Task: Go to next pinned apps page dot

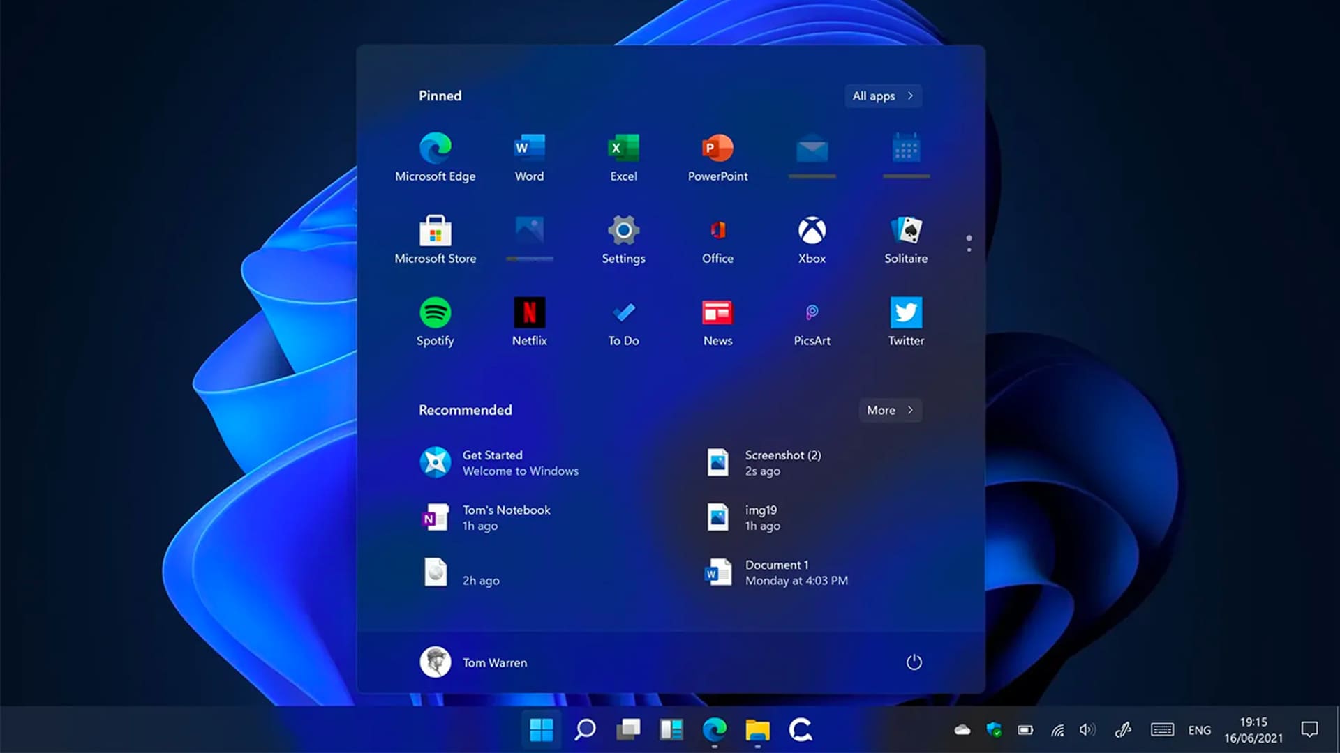Action: click(x=969, y=250)
